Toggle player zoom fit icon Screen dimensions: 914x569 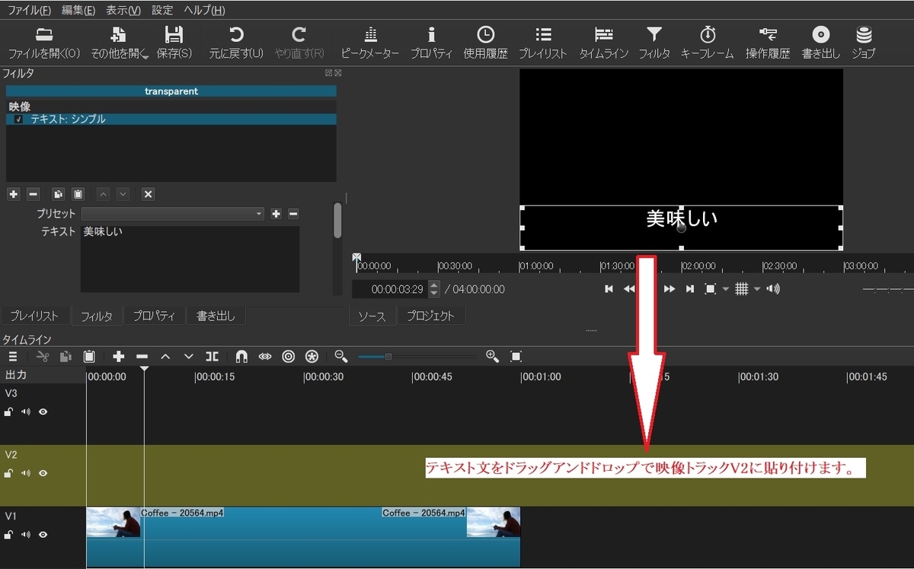tap(710, 289)
